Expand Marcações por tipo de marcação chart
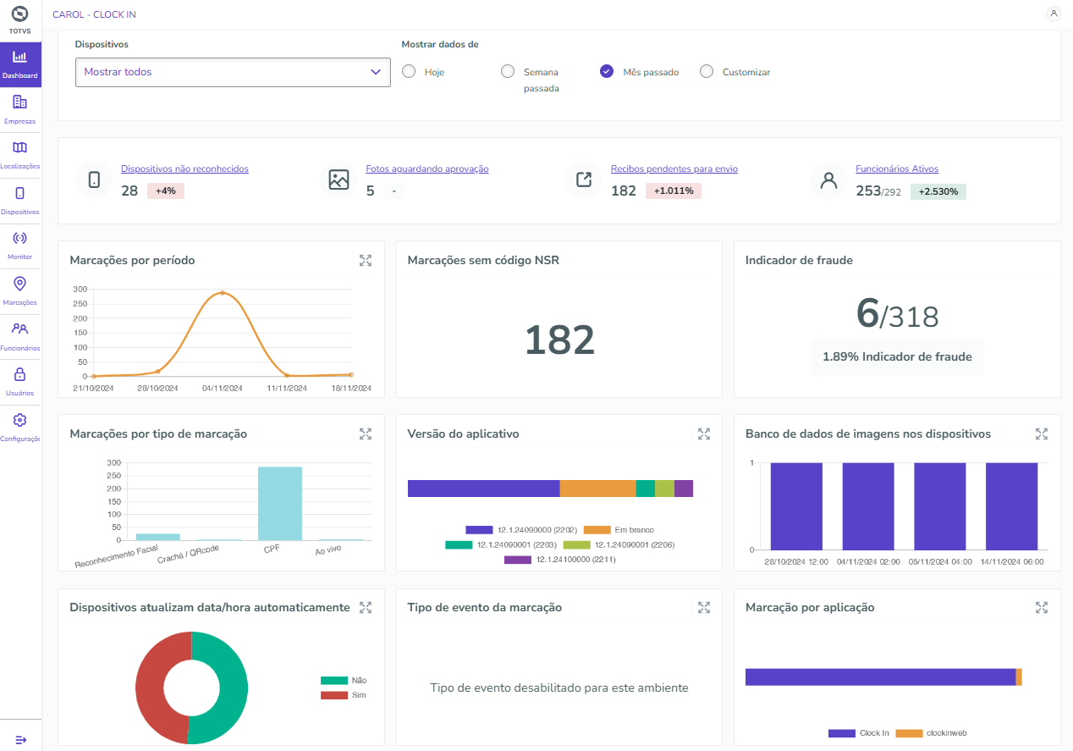The height and width of the screenshot is (751, 1073). (366, 433)
